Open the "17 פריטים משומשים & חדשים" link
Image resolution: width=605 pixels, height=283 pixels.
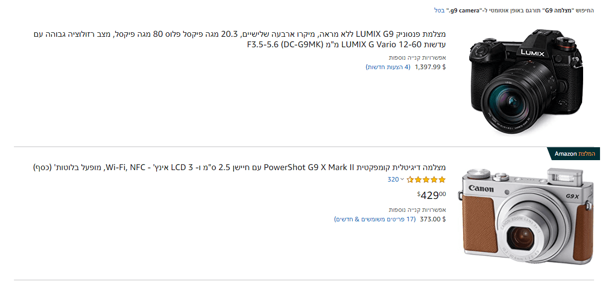[375, 219]
